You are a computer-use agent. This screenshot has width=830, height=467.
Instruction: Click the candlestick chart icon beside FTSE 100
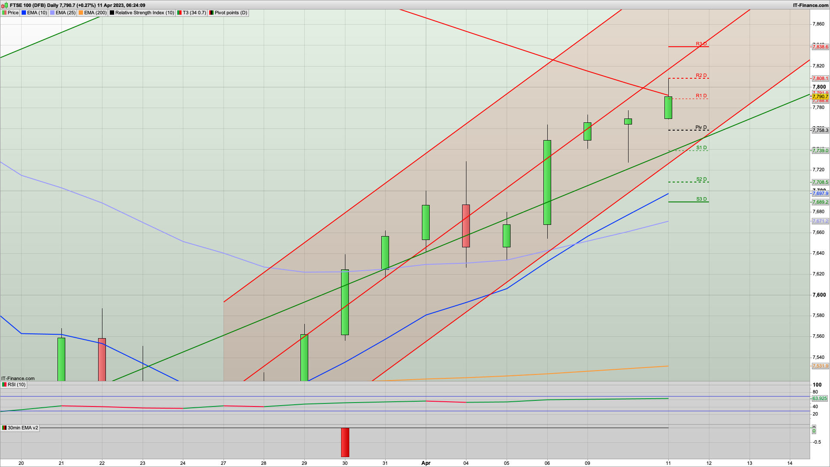pyautogui.click(x=5, y=5)
